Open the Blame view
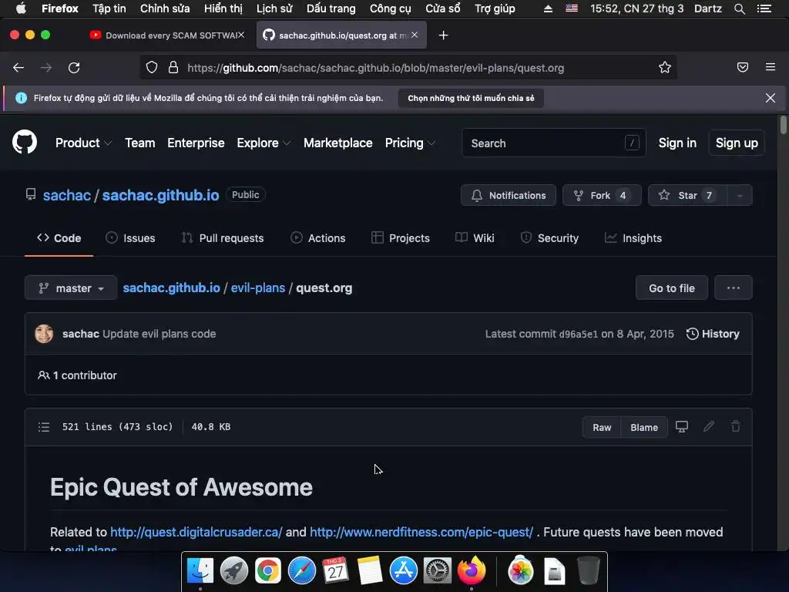This screenshot has height=592, width=789. 644,427
